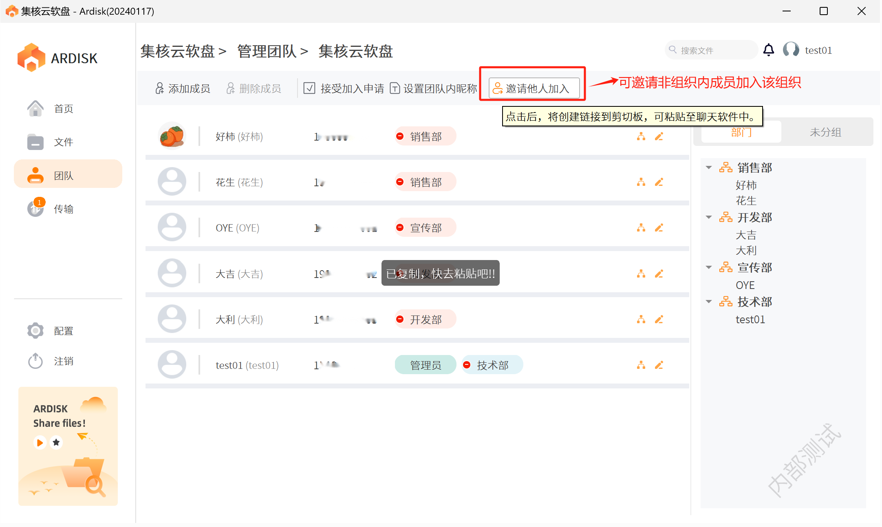The width and height of the screenshot is (882, 527).
Task: Click edit pencil icon for 好柿
Action: pos(659,137)
